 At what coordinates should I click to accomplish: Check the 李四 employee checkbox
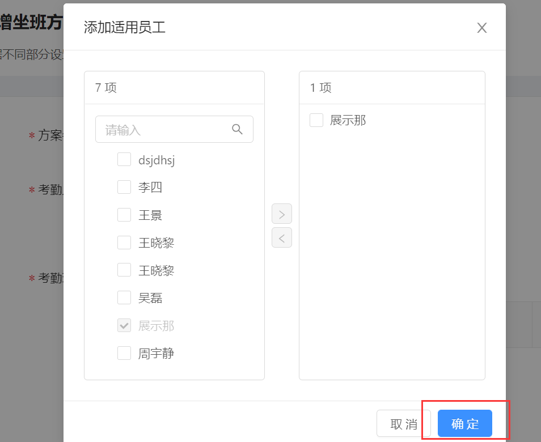(x=124, y=187)
